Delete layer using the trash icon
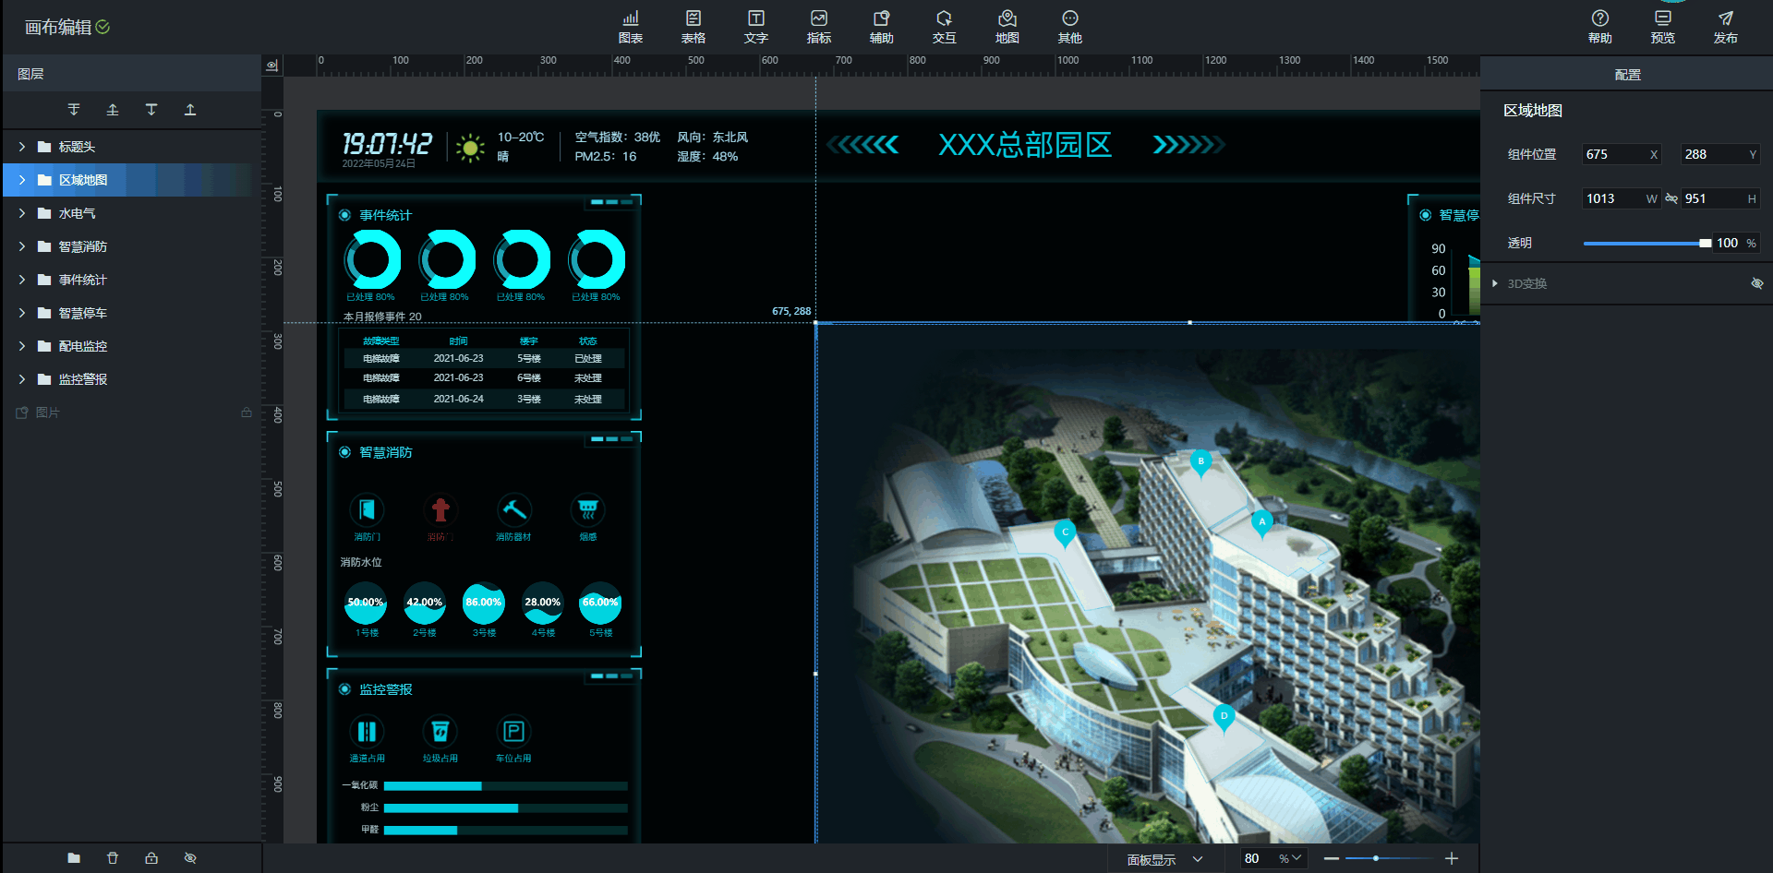This screenshot has height=873, width=1773. [113, 858]
